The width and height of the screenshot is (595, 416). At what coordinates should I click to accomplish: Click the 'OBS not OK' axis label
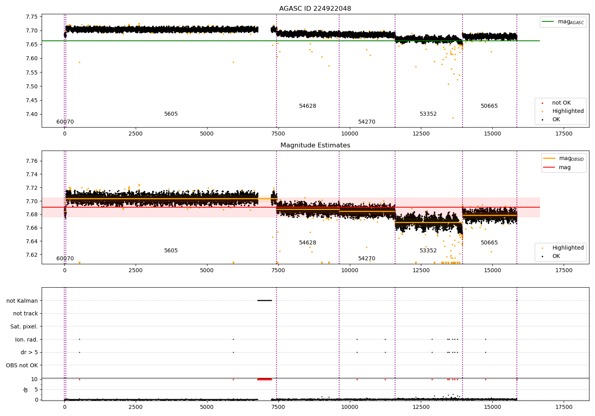(22, 365)
